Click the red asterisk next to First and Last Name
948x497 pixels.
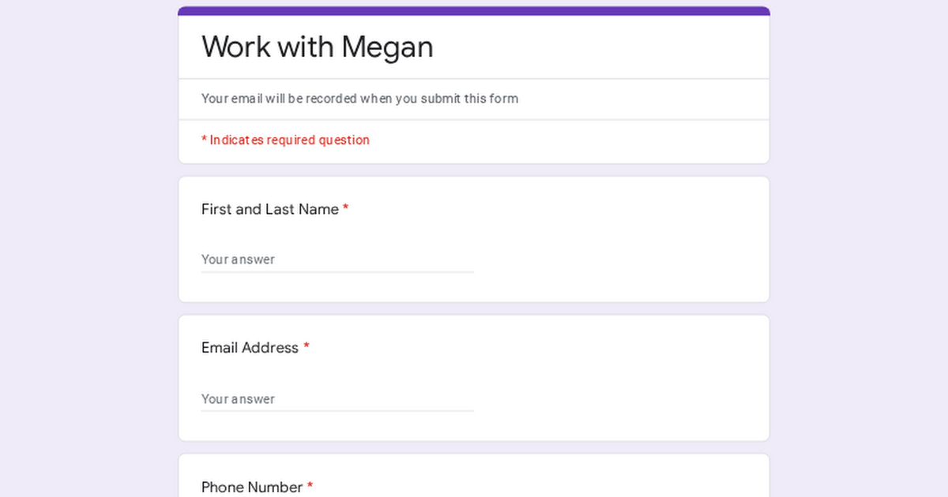[346, 209]
